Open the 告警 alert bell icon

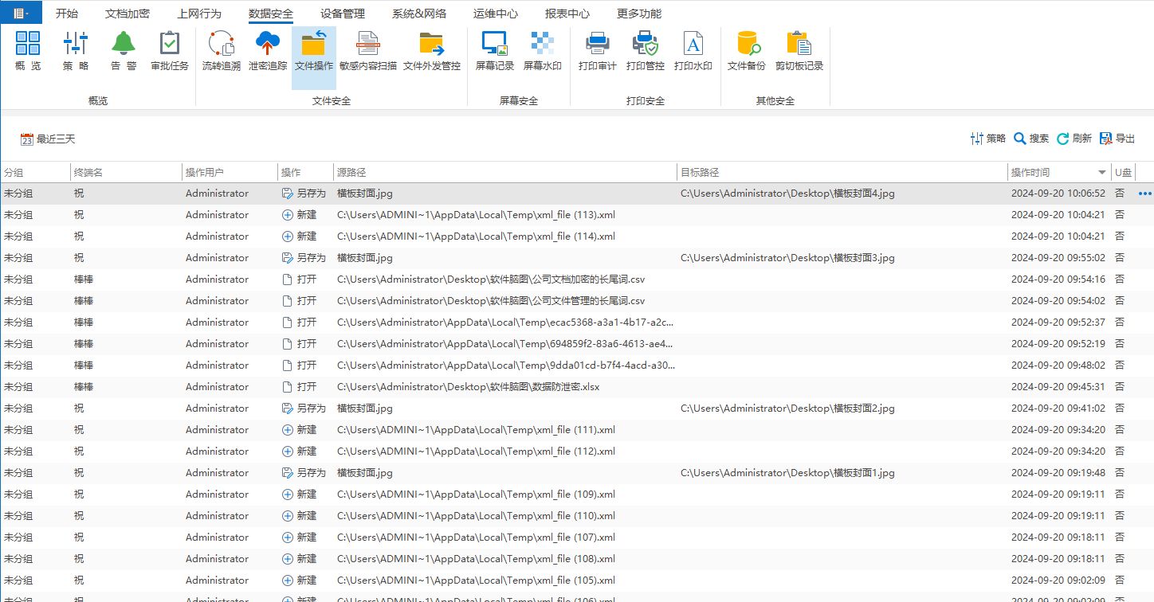click(x=123, y=52)
